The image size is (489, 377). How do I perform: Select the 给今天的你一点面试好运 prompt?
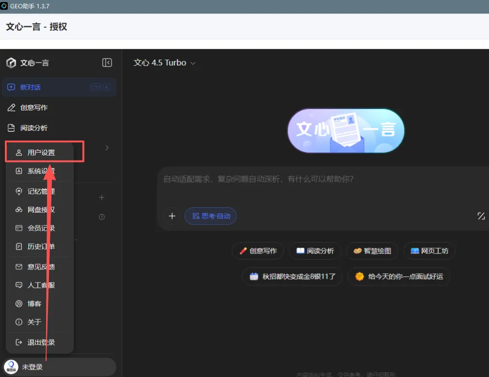(x=399, y=276)
